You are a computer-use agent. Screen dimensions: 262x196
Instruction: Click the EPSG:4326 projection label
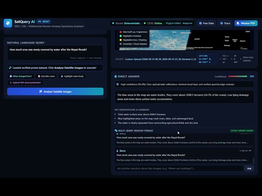pos(248,59)
